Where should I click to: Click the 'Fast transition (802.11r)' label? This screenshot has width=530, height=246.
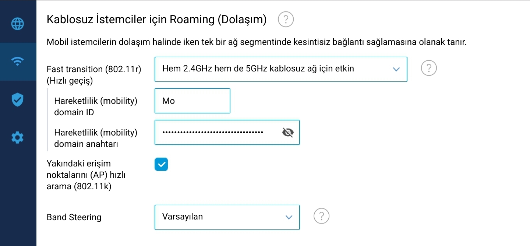click(94, 69)
